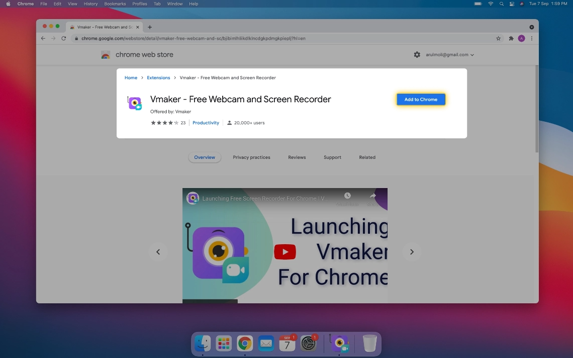
Task: Open the Profiles menu
Action: click(x=140, y=4)
